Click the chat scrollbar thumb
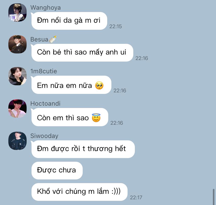Screen dimensions: 216x205 point(214,197)
